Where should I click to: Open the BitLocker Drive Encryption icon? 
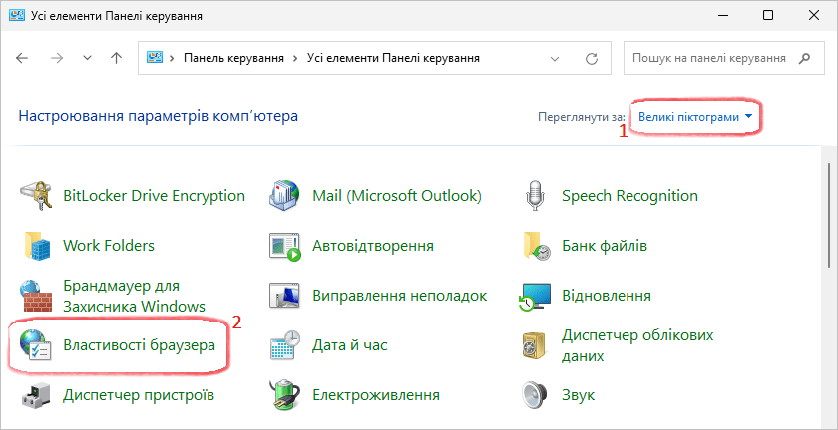[36, 196]
